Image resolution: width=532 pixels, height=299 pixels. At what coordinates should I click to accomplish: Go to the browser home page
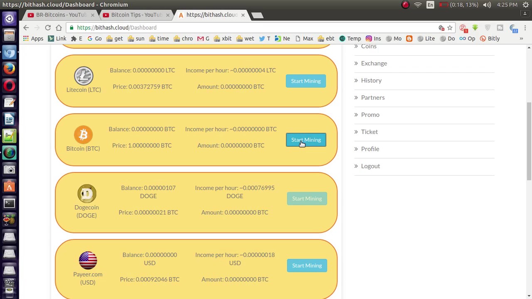click(59, 27)
